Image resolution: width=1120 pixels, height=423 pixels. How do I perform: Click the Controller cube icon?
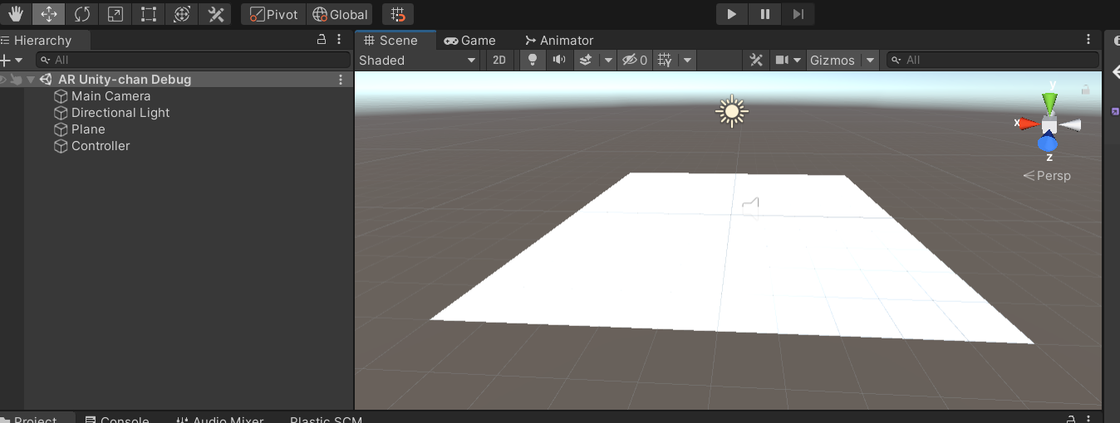click(x=61, y=146)
